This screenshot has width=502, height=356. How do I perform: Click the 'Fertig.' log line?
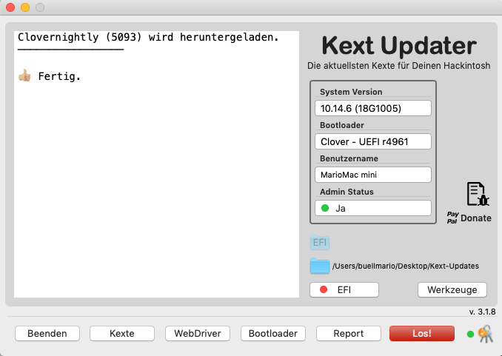click(59, 76)
